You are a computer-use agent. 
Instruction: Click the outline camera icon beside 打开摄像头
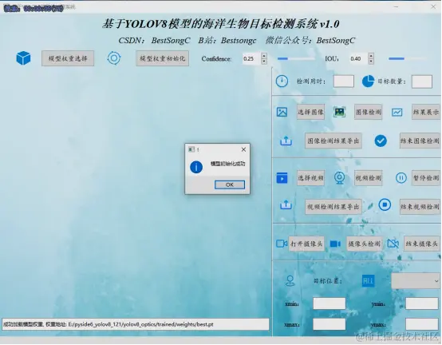(282, 244)
